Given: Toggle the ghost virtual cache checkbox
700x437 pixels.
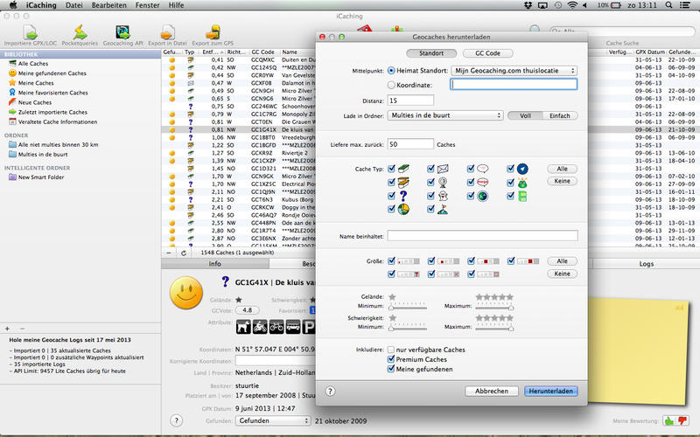Looking at the screenshot, I should point(430,195).
